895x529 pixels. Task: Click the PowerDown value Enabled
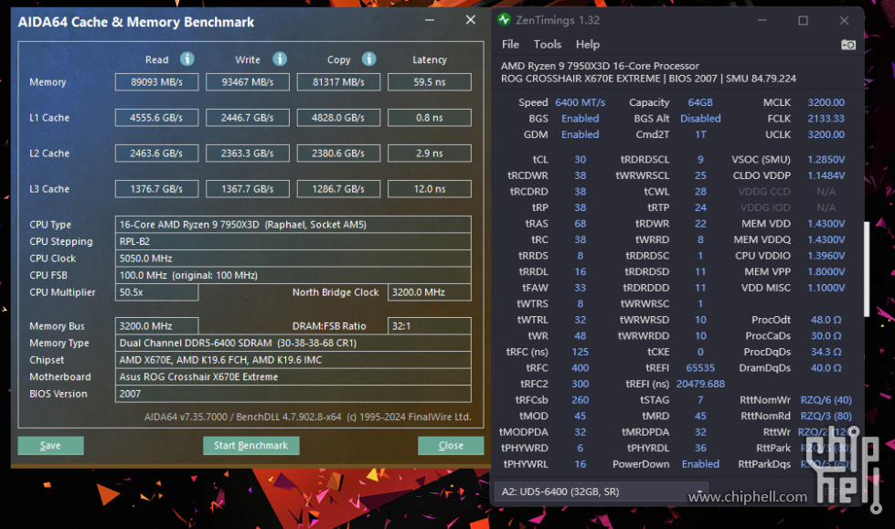(700, 464)
